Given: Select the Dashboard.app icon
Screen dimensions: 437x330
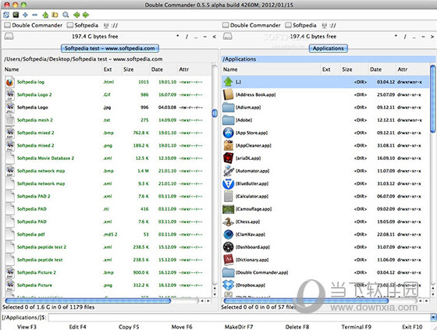Looking at the screenshot, I should coord(228,247).
